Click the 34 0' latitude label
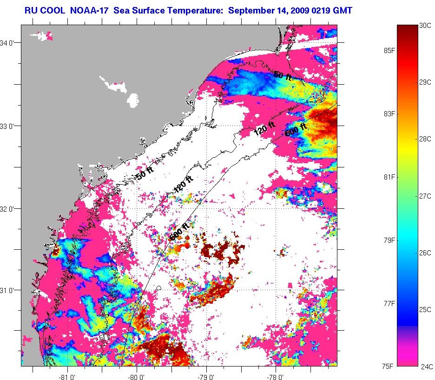Image resolution: width=435 pixels, height=380 pixels. tap(7, 43)
